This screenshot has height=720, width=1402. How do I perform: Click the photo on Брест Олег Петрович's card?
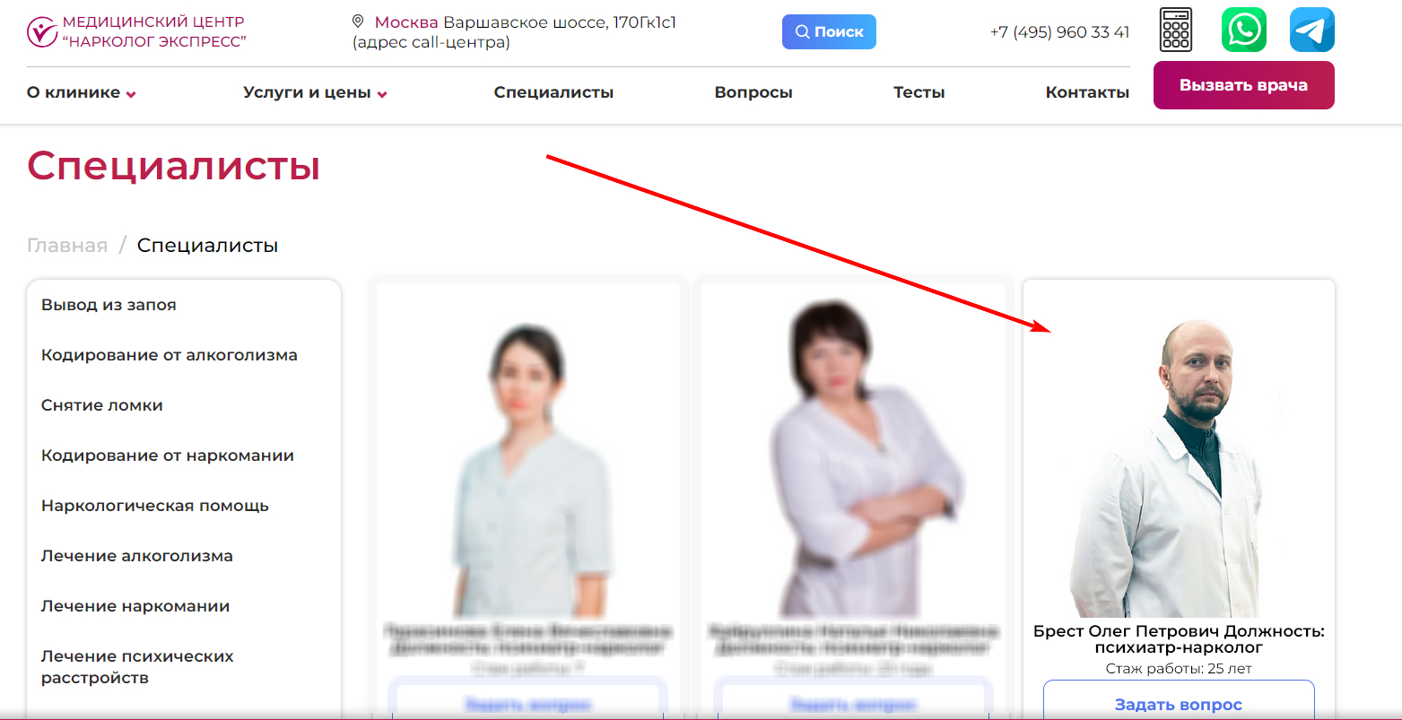coord(1175,466)
